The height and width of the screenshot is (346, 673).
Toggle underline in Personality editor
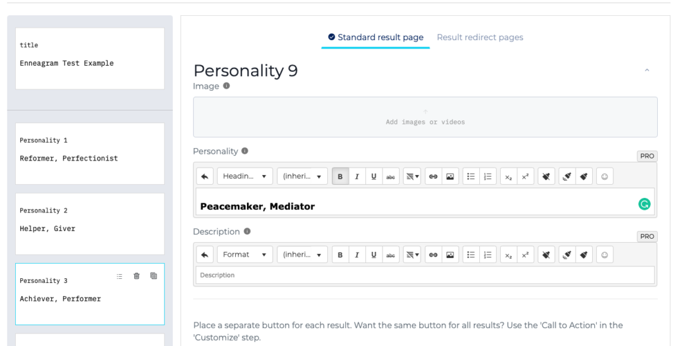(x=374, y=176)
